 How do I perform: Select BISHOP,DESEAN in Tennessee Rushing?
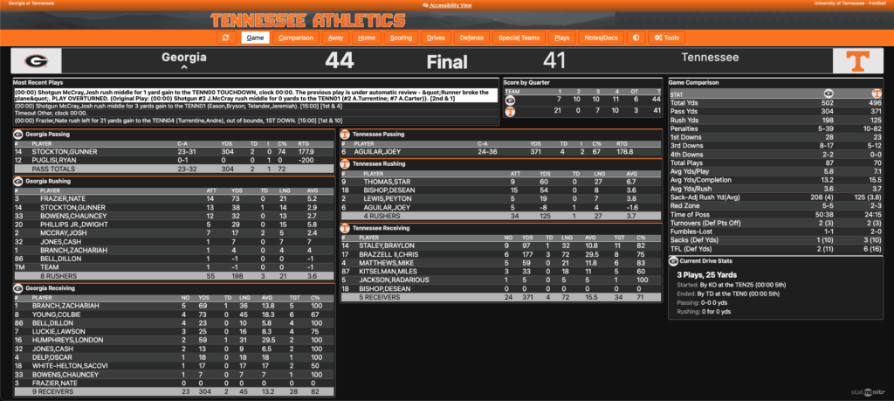coord(501,190)
